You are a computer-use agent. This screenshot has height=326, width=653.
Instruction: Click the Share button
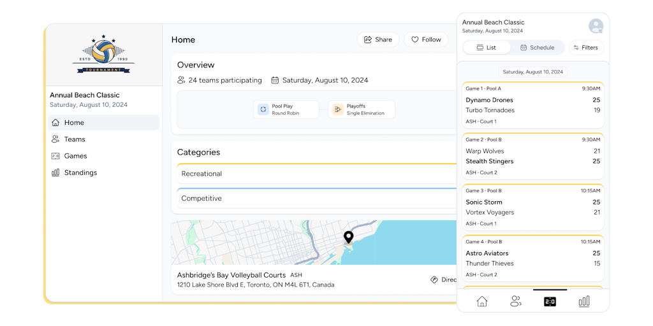pos(378,39)
